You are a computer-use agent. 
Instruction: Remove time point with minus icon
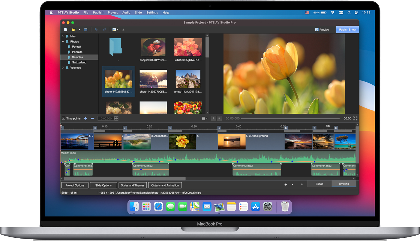(92, 119)
